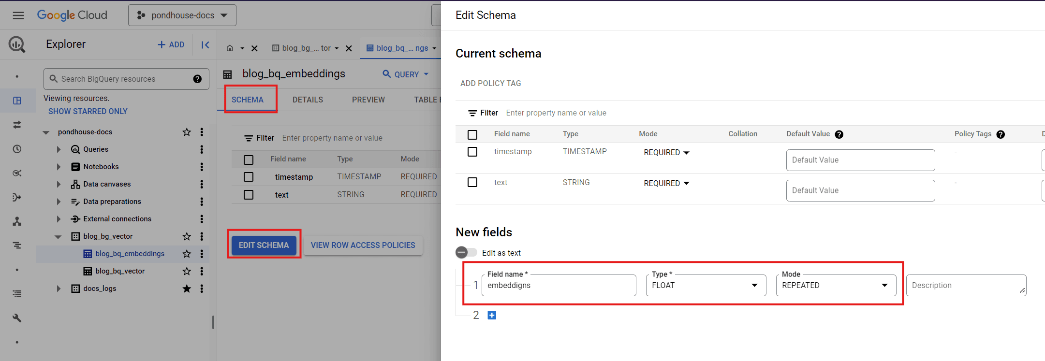The width and height of the screenshot is (1045, 361).
Task: Open the Monitoring hierarchy sidebar icon
Action: point(17,221)
